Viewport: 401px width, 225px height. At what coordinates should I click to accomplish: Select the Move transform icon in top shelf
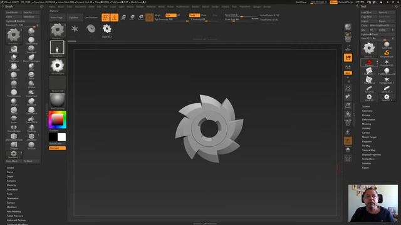point(123,17)
